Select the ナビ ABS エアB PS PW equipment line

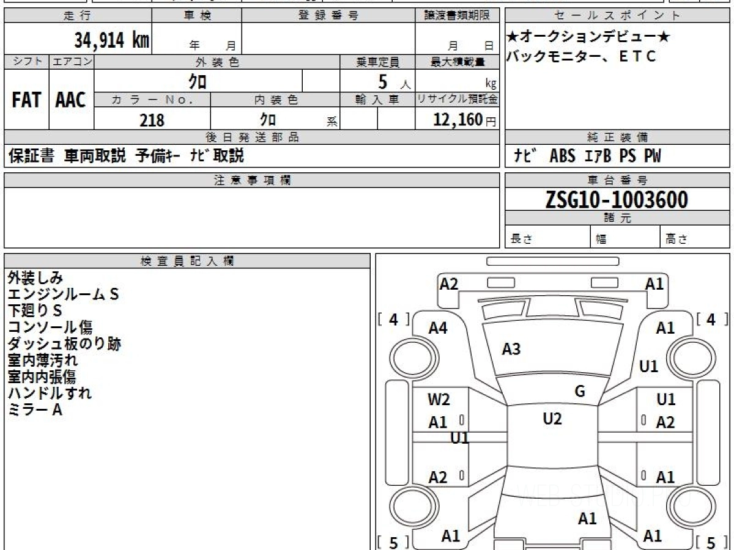point(587,156)
